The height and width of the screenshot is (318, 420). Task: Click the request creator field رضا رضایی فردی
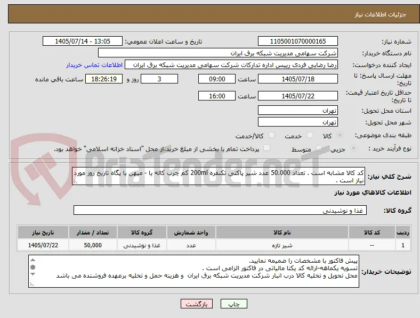point(231,65)
